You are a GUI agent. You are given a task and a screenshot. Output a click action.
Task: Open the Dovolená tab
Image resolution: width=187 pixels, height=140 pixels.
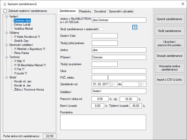[100, 11]
